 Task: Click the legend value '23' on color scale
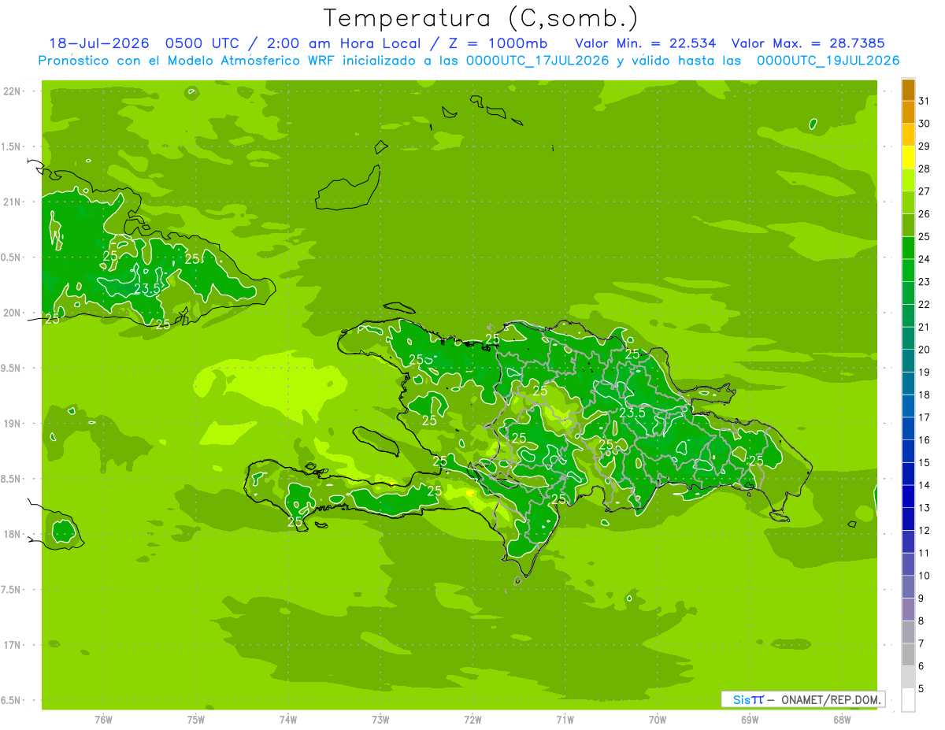[925, 282]
